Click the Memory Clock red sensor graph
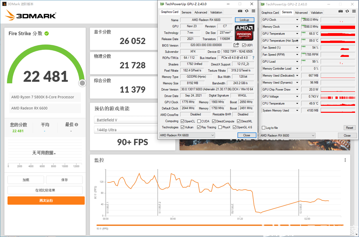 [x=338, y=27]
